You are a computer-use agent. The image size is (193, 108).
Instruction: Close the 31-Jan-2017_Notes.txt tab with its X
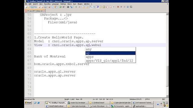click(44, 11)
